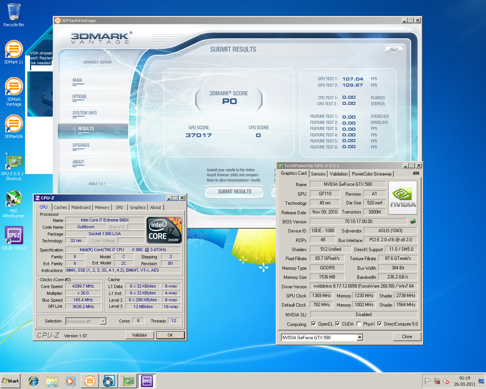486x389 pixels.
Task: Expand the GPU selection dropdown in GPU-Z
Action: (x=360, y=337)
